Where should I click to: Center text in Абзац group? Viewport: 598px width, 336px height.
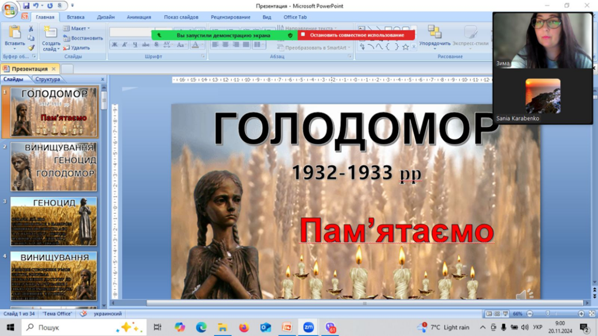tap(226, 45)
